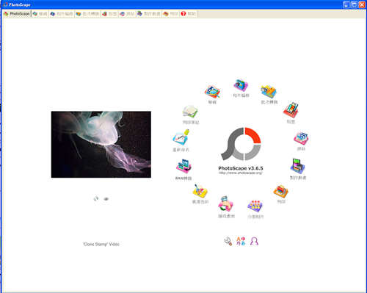Screen dimensions: 367x293
Task: Open the RAW轉換 converter icon
Action: 183,167
